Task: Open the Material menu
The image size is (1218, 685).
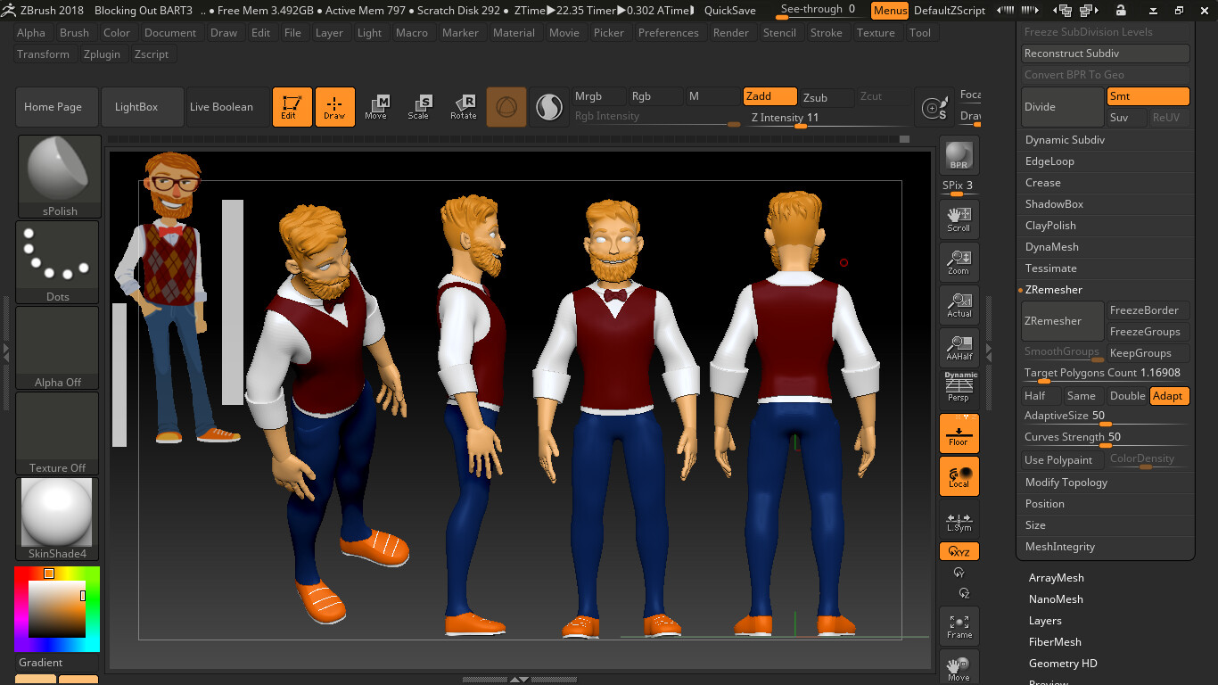Action: point(514,33)
